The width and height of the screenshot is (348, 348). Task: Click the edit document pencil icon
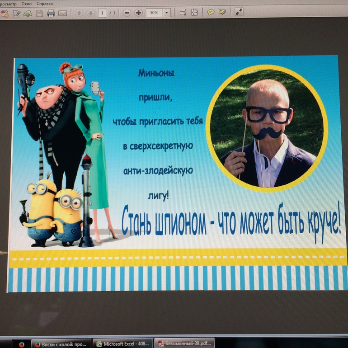16,14
